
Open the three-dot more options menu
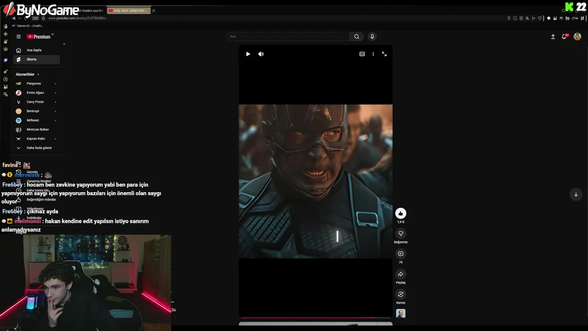[373, 54]
